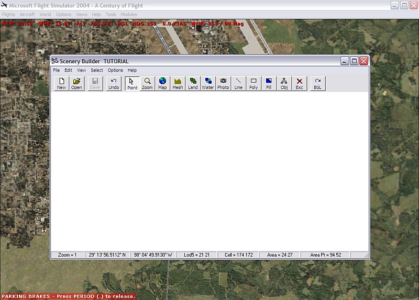Screen dimensions: 419x300
Task: Open Flight Simulator Options menu
Action: [63, 15]
